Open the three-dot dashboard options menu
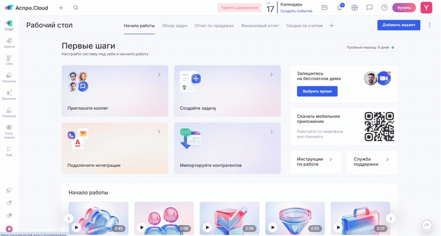 point(429,25)
